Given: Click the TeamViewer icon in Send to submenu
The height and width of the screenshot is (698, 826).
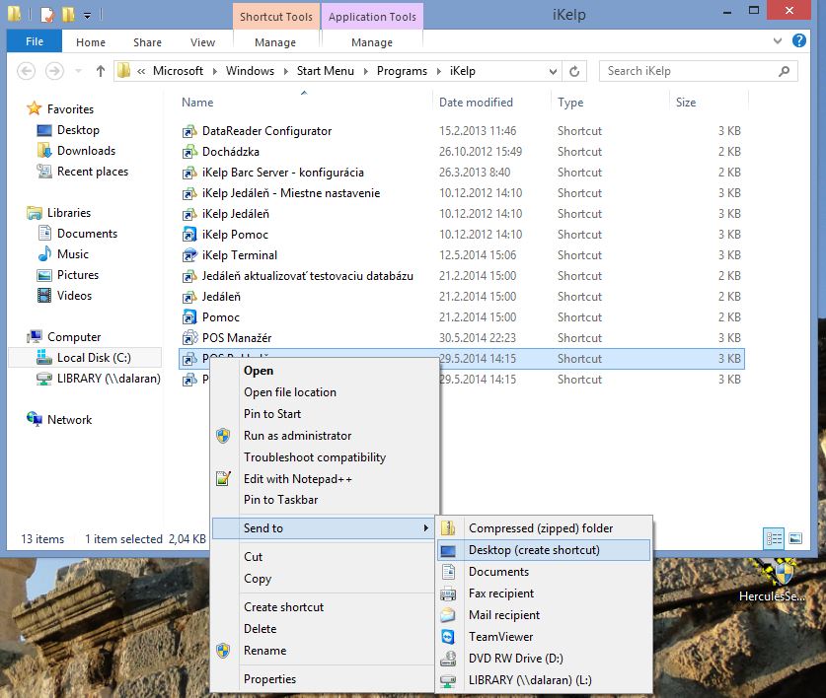Looking at the screenshot, I should pos(448,637).
